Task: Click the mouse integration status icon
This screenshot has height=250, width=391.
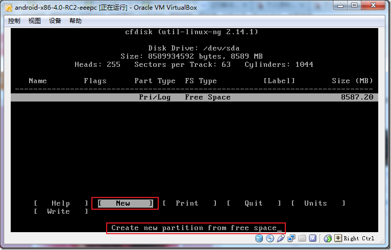Action: click(328, 239)
